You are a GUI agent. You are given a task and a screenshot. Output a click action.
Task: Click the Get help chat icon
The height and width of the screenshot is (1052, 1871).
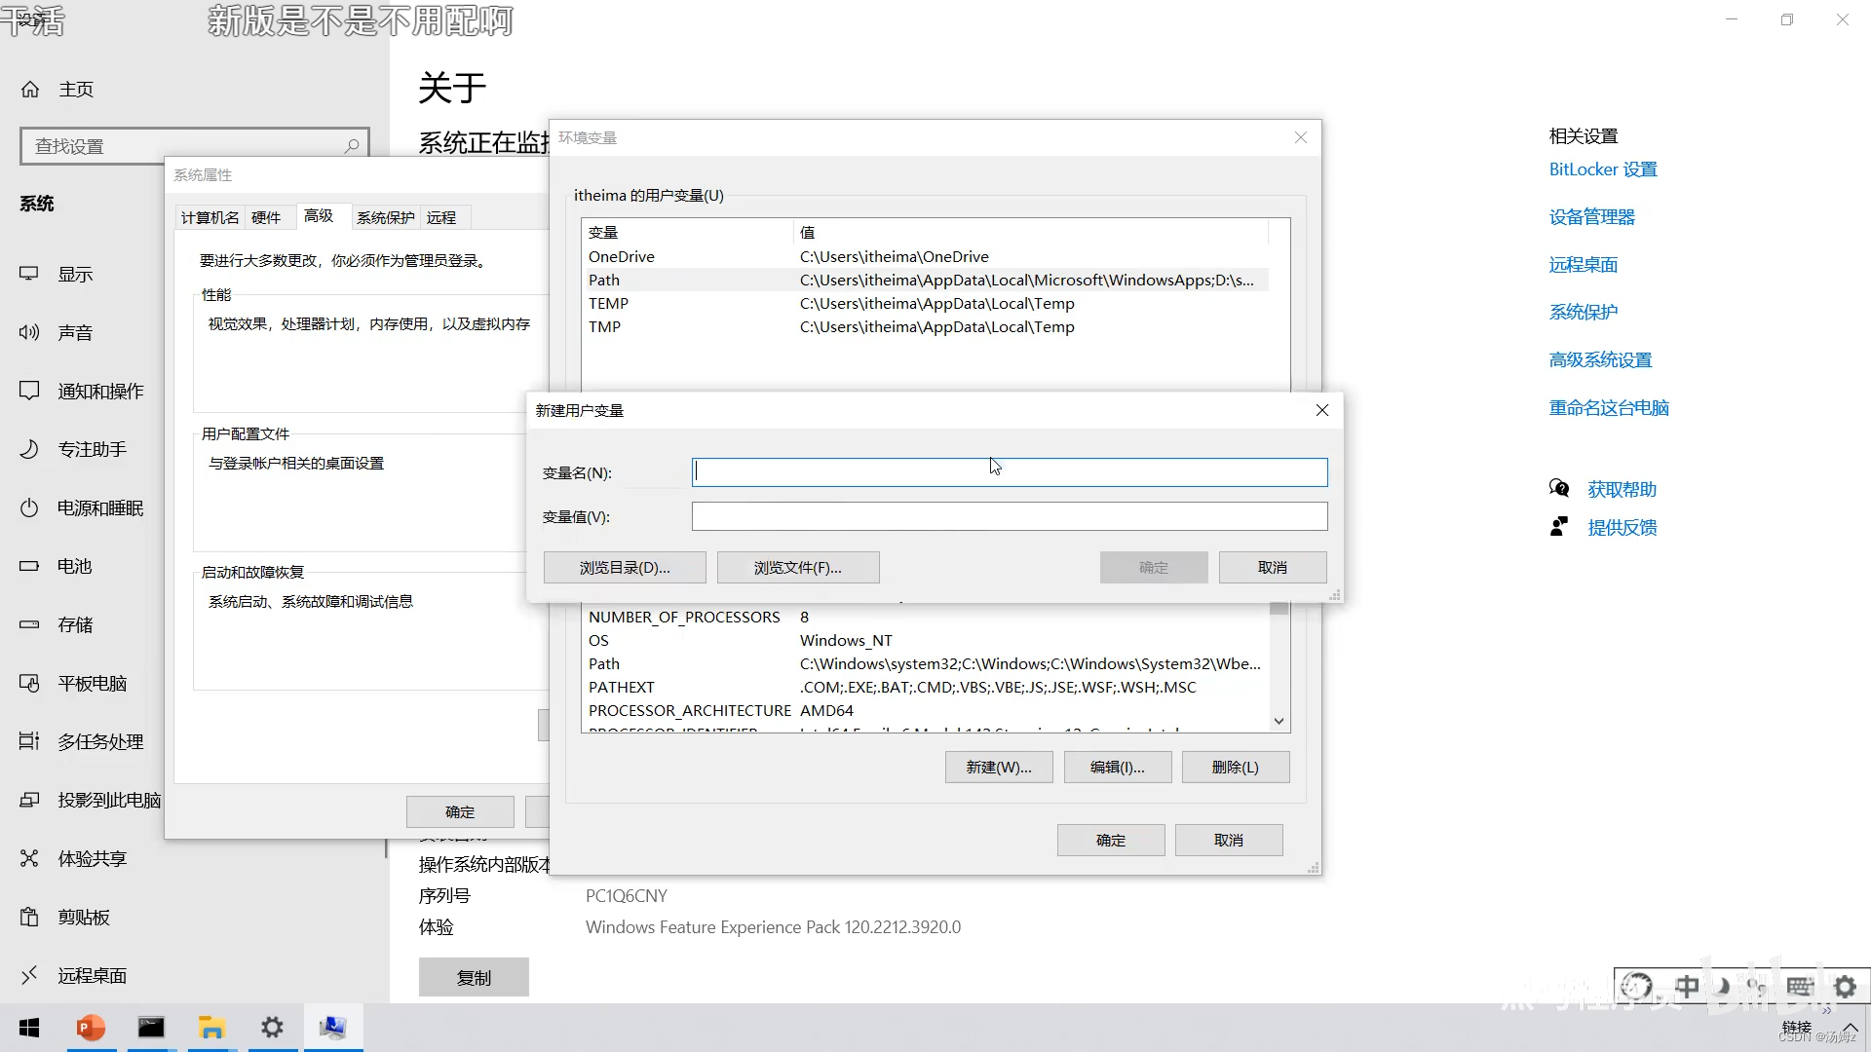click(1559, 489)
